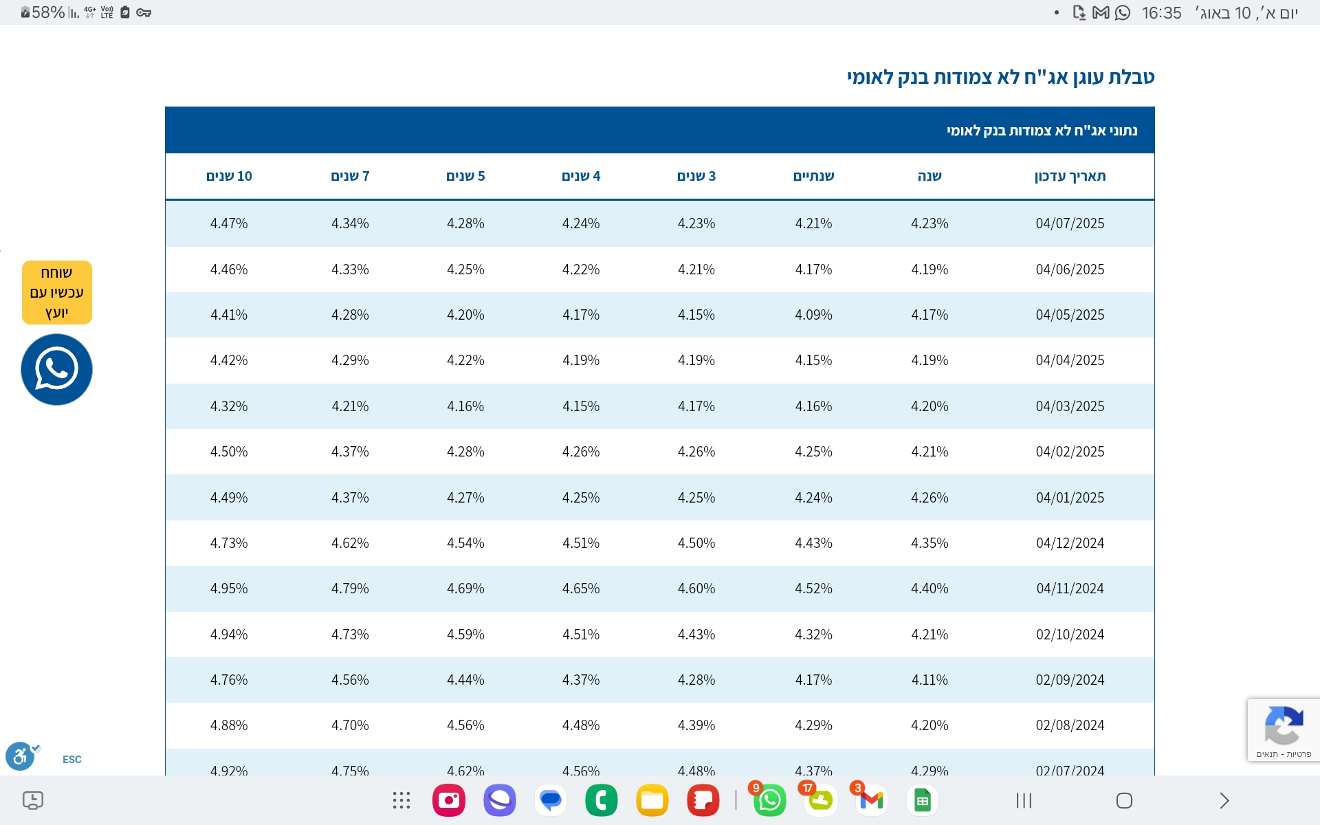
Task: Open Samsung Notes red app
Action: [703, 800]
